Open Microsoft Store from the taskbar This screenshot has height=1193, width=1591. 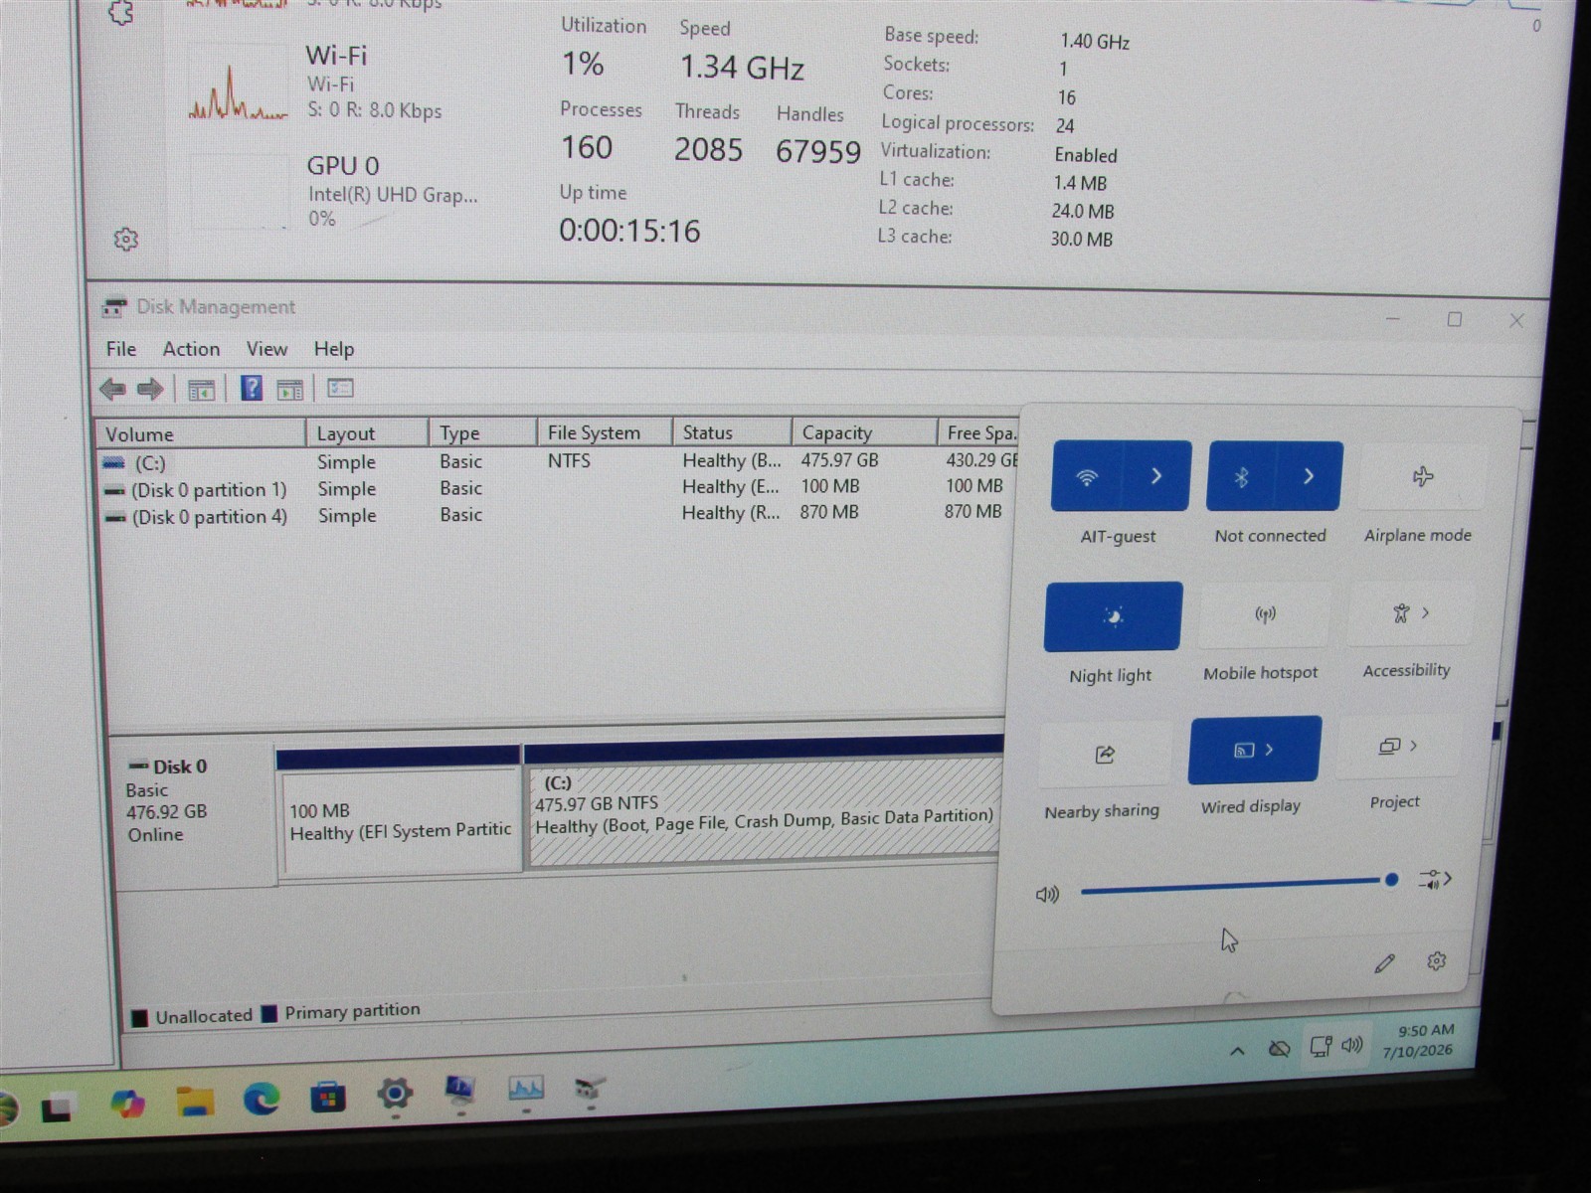pyautogui.click(x=328, y=1098)
